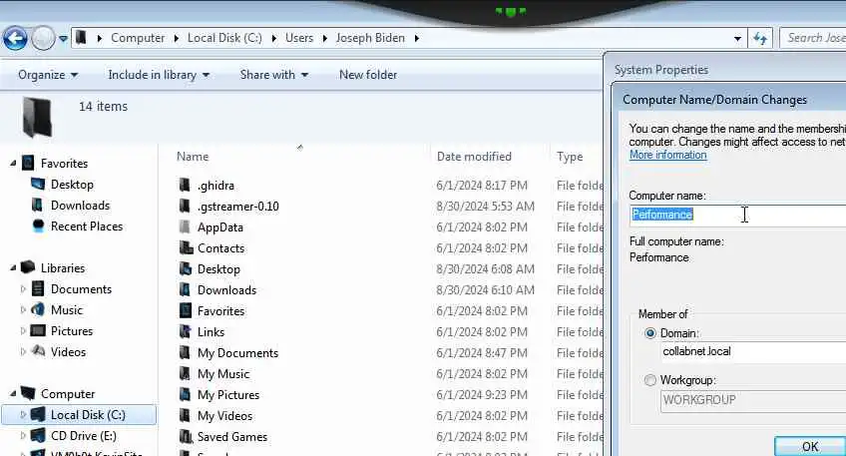This screenshot has width=846, height=456.
Task: Select the .ghidra folder icon
Action: [x=186, y=186]
